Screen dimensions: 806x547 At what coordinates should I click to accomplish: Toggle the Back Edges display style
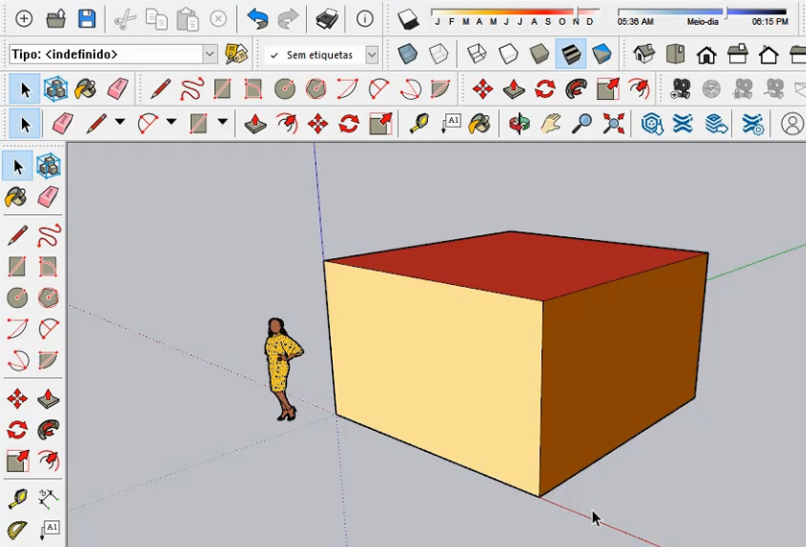click(439, 55)
